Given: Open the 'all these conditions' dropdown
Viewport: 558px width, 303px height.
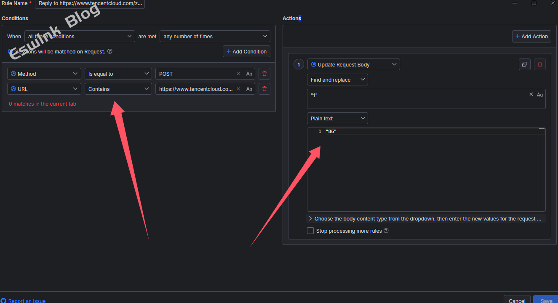Looking at the screenshot, I should [x=80, y=37].
